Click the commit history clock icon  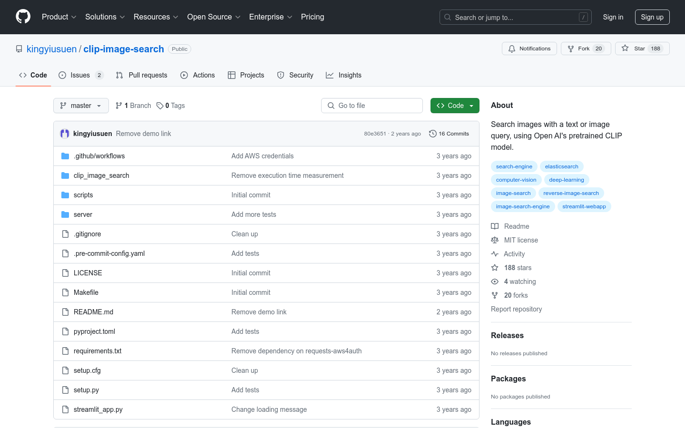pyautogui.click(x=432, y=134)
